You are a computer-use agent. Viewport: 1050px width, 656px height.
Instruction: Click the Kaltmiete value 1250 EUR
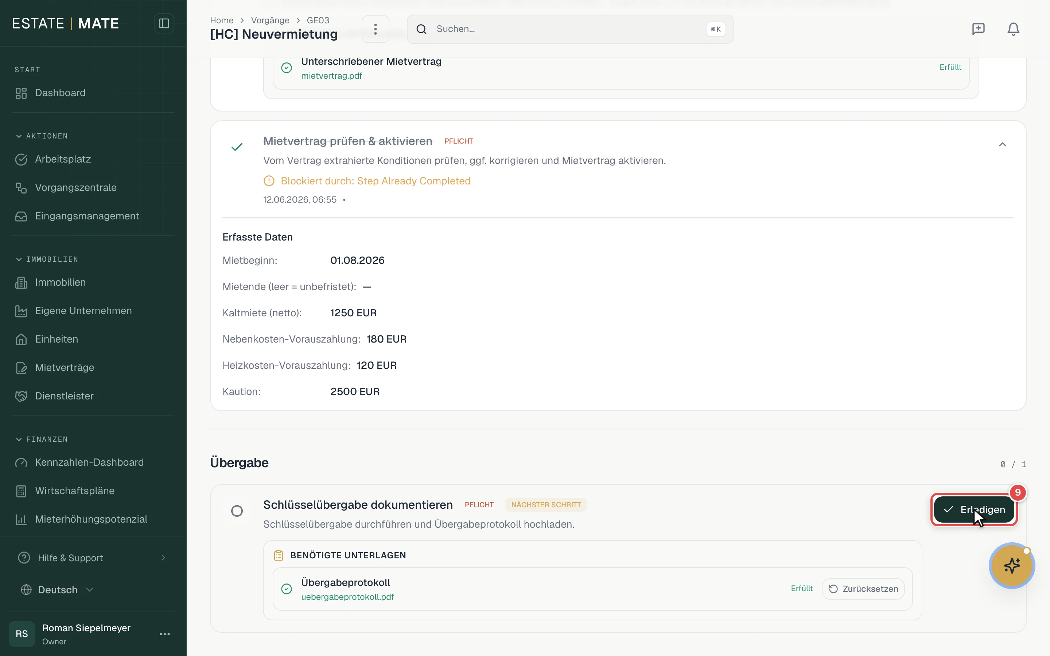click(x=353, y=313)
